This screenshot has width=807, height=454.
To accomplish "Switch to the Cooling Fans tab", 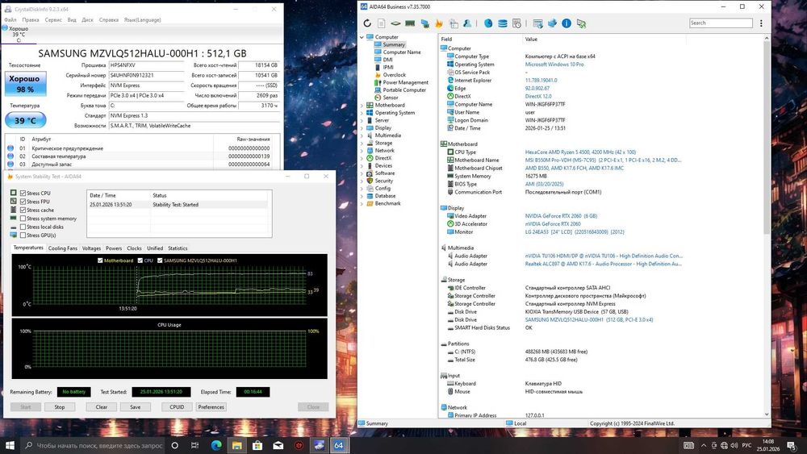I will click(x=63, y=248).
